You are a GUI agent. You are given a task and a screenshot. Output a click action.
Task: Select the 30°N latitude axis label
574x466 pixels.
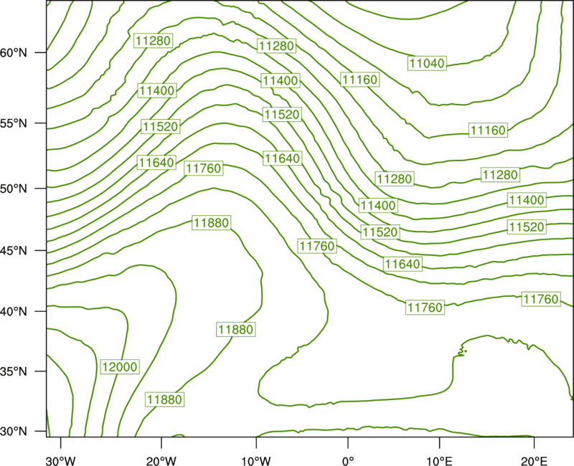14,432
